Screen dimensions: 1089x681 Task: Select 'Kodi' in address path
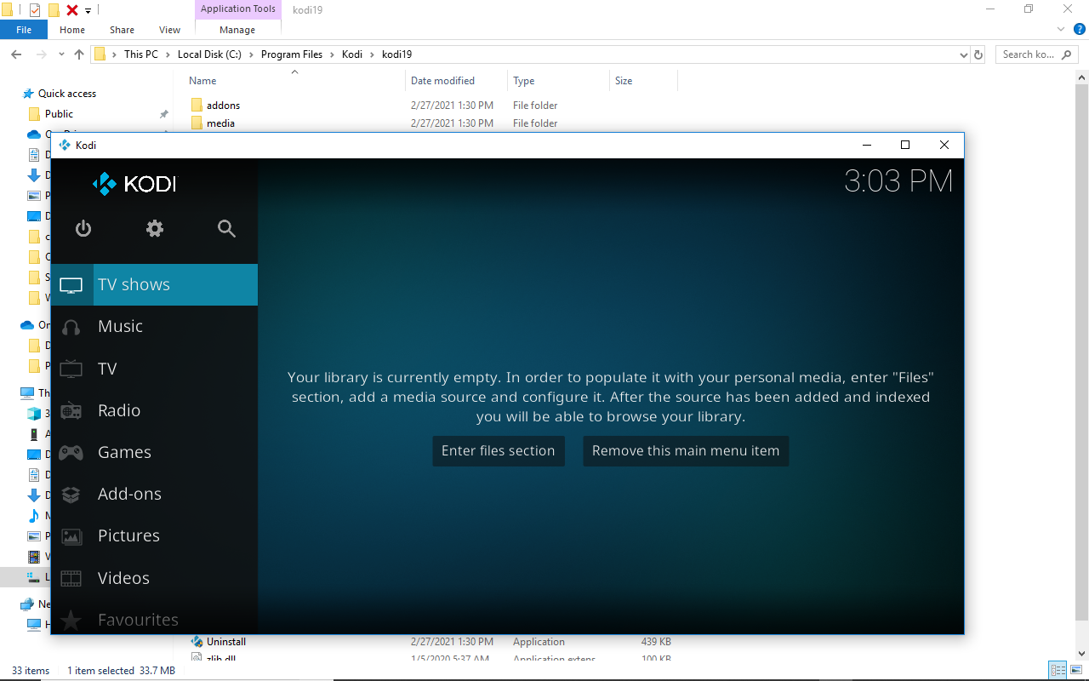click(x=352, y=54)
